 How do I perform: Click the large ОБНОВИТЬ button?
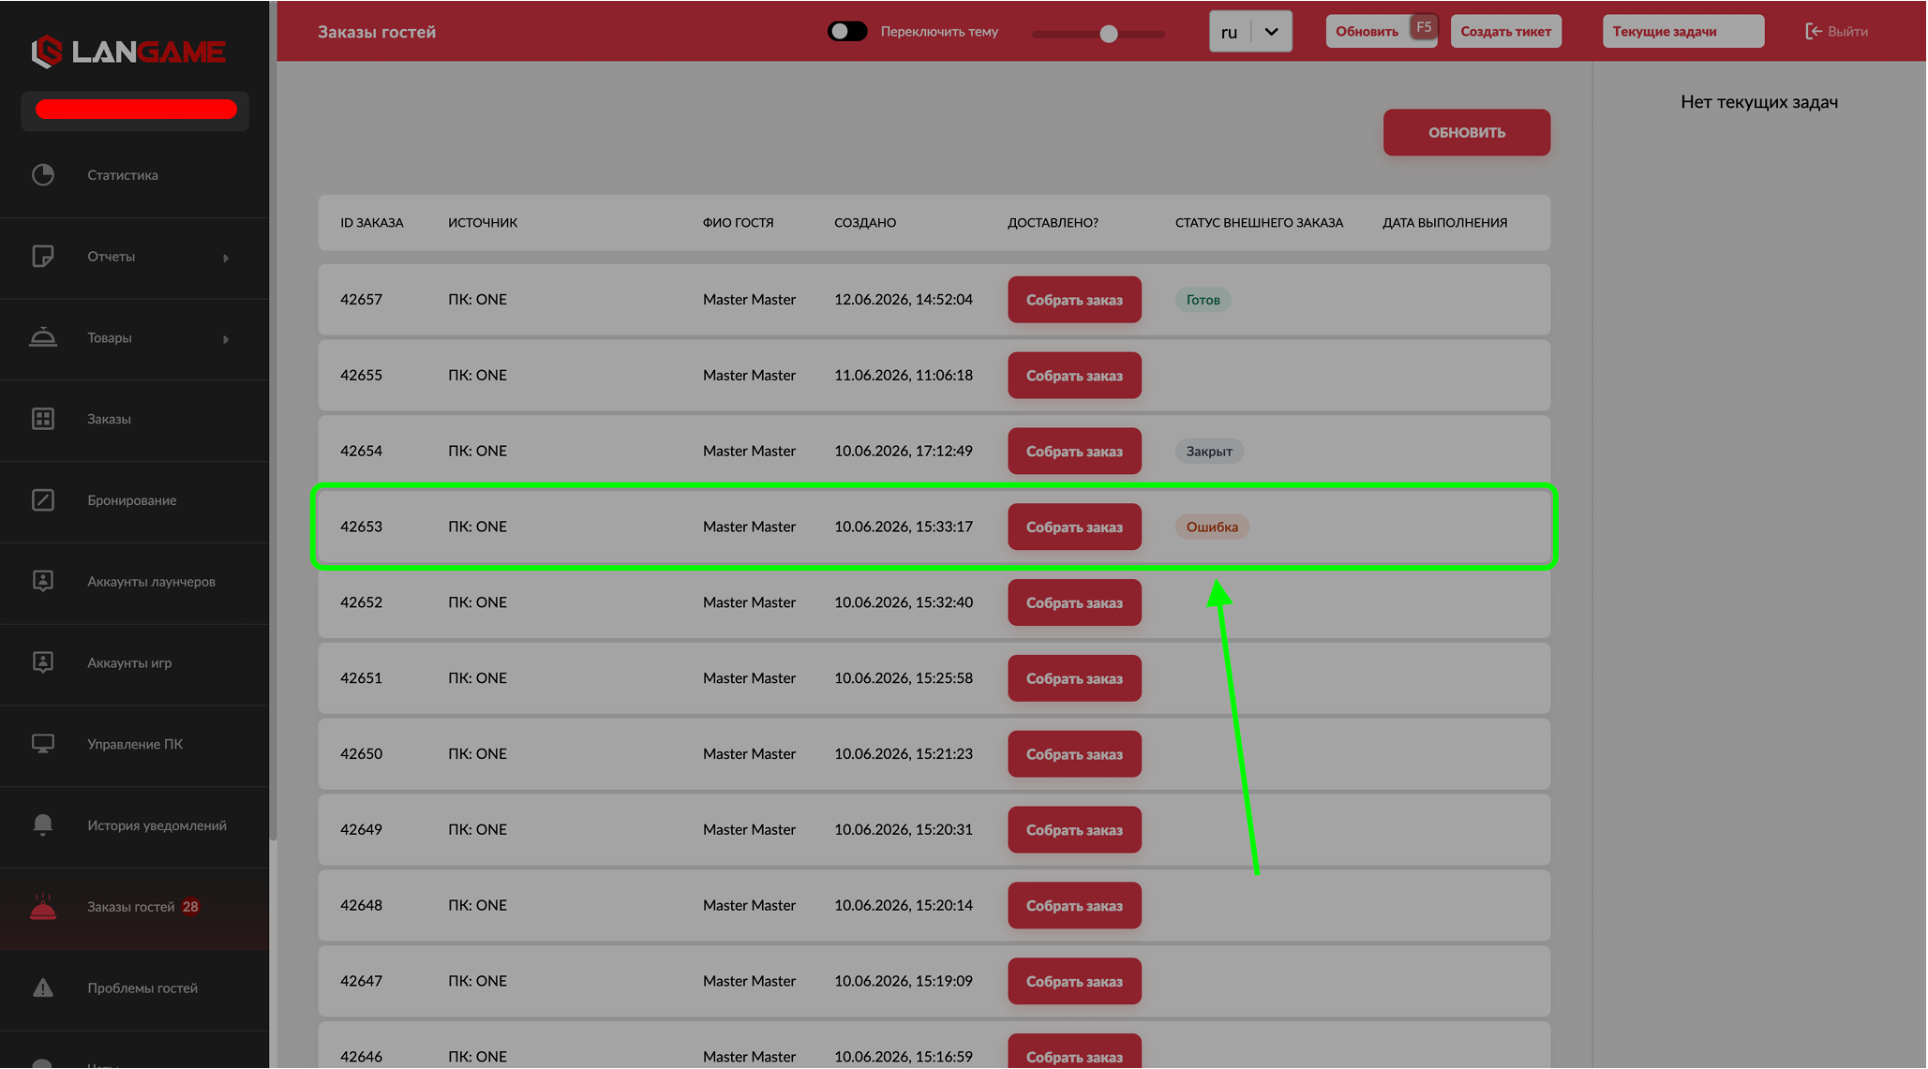coord(1467,133)
